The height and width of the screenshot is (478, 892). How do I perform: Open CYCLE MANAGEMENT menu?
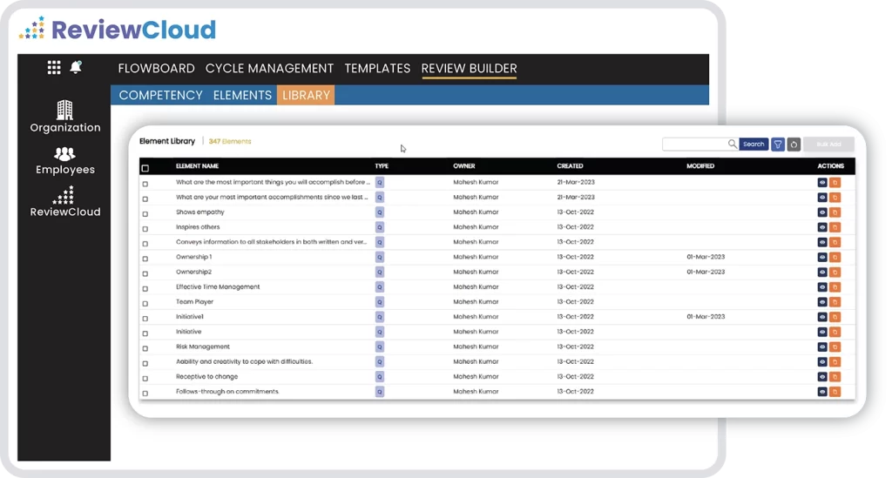pos(269,68)
